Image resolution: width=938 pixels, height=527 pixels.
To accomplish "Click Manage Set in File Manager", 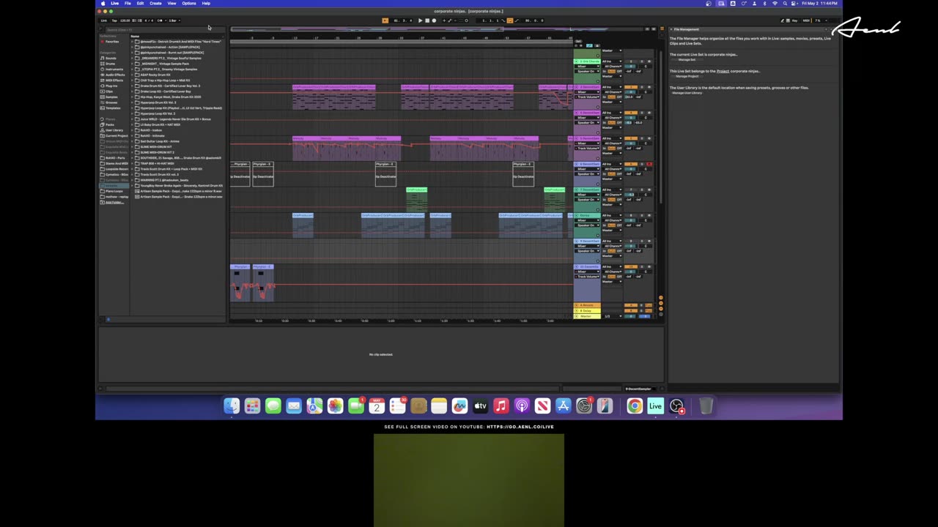I will pyautogui.click(x=687, y=60).
